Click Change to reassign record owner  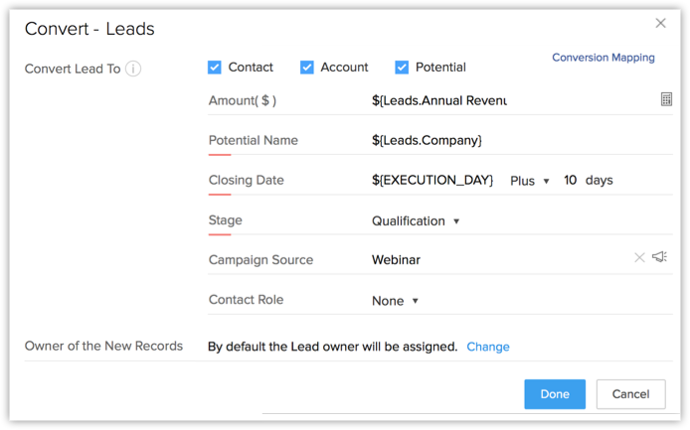(x=488, y=347)
